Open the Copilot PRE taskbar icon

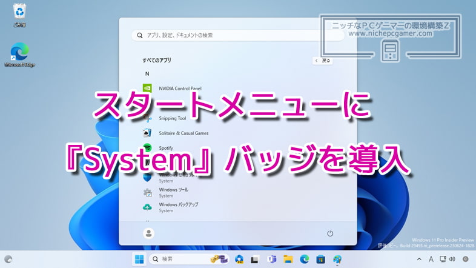239,259
